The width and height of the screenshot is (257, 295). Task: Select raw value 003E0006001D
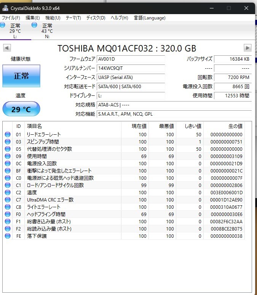pyautogui.click(x=227, y=192)
